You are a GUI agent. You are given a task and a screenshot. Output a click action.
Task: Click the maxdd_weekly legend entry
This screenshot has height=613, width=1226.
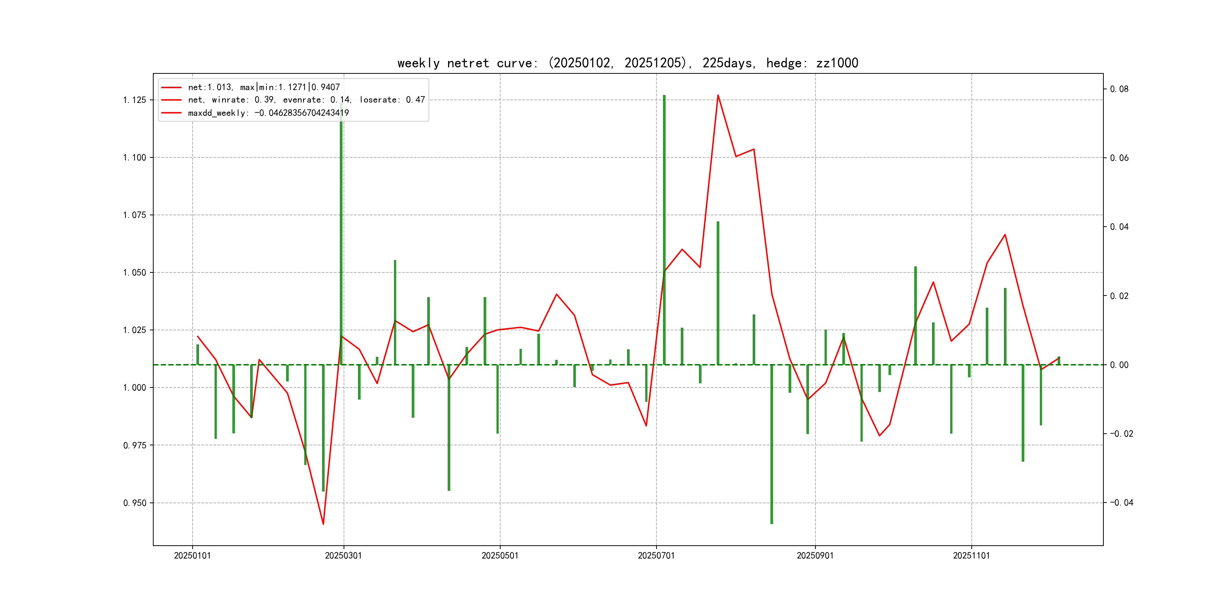pyautogui.click(x=268, y=113)
